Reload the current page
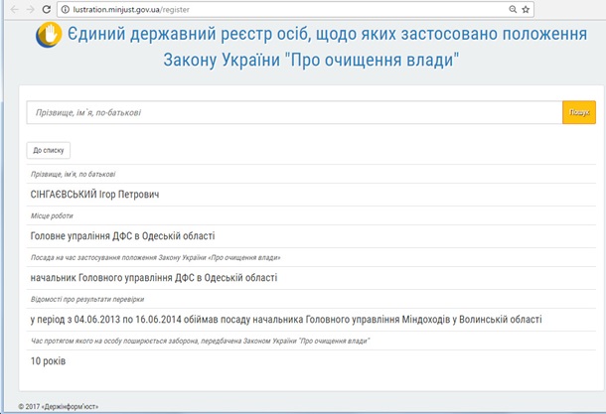606x414 pixels. click(44, 8)
